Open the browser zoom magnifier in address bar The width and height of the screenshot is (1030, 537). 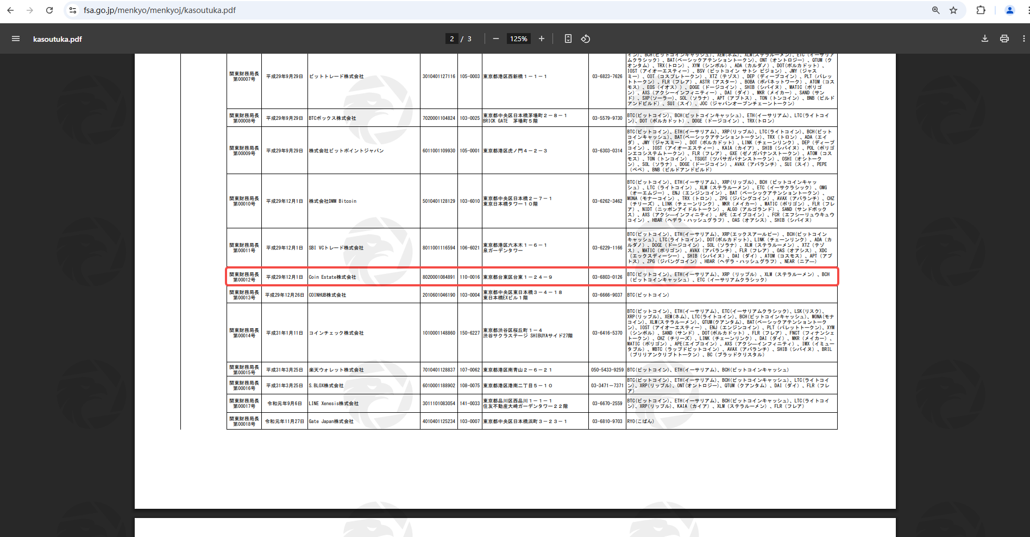click(x=935, y=10)
